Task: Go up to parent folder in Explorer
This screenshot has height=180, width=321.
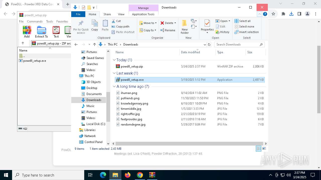Action: [x=95, y=44]
